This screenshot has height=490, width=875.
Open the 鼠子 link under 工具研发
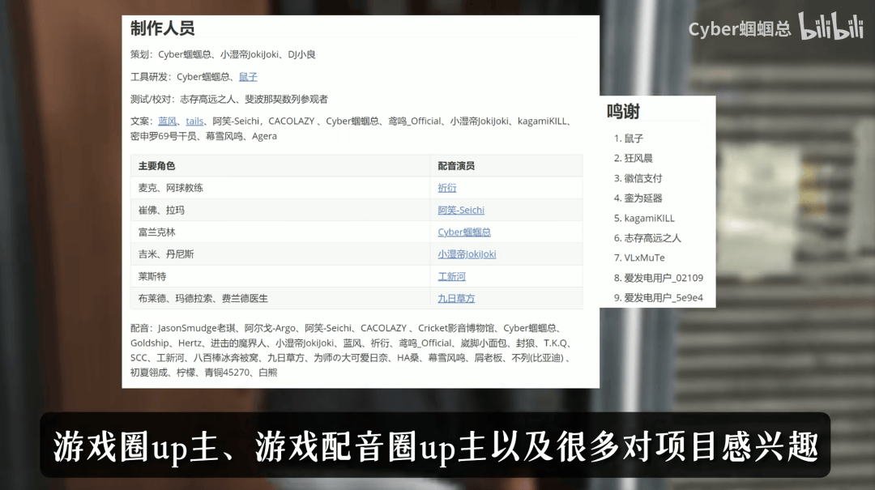coord(248,77)
